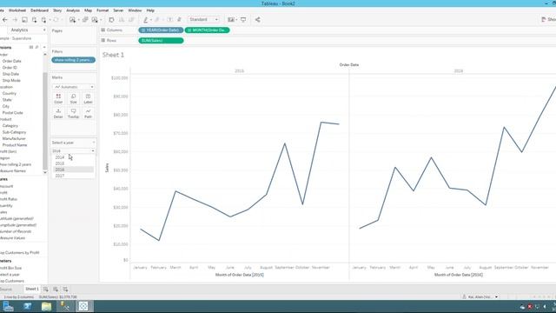Open the Select a year card menu arrow
This screenshot has width=556, height=313.
[x=94, y=143]
